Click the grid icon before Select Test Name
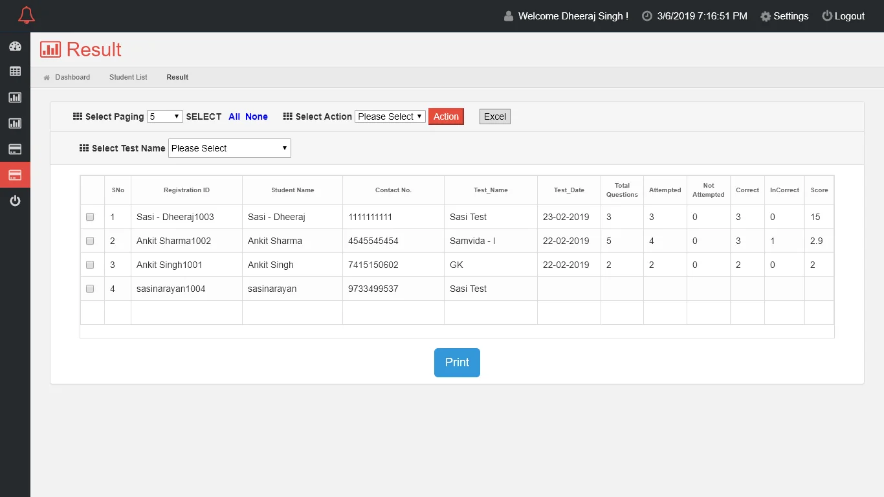884x497 pixels. pos(84,148)
